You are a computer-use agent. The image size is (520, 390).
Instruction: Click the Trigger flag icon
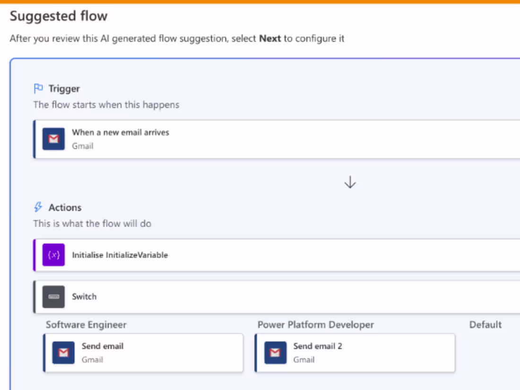point(38,88)
